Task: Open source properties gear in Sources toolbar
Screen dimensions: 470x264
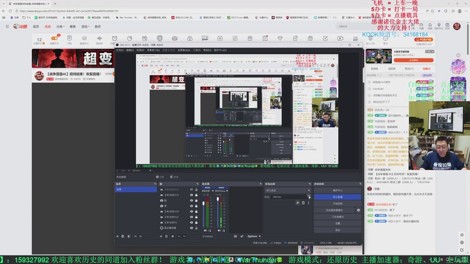Action: coord(172,236)
